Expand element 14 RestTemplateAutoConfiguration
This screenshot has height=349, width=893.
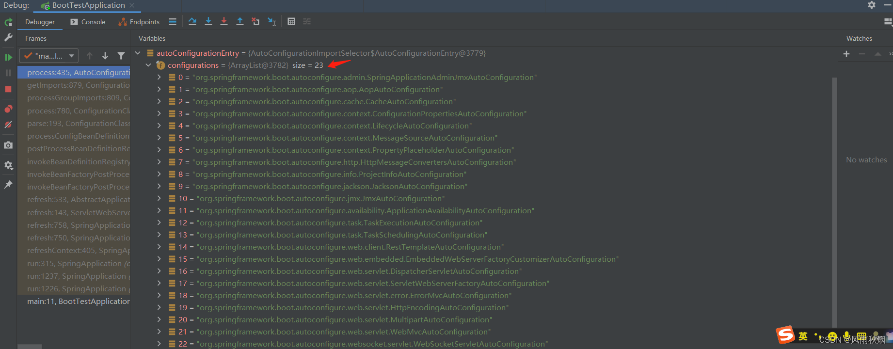(159, 247)
